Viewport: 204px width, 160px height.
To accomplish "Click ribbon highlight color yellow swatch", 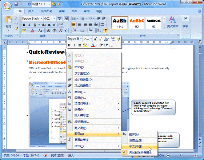I will [24, 30].
